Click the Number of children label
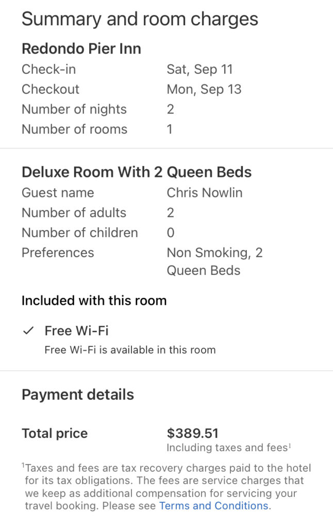The height and width of the screenshot is (528, 333). pyautogui.click(x=79, y=233)
